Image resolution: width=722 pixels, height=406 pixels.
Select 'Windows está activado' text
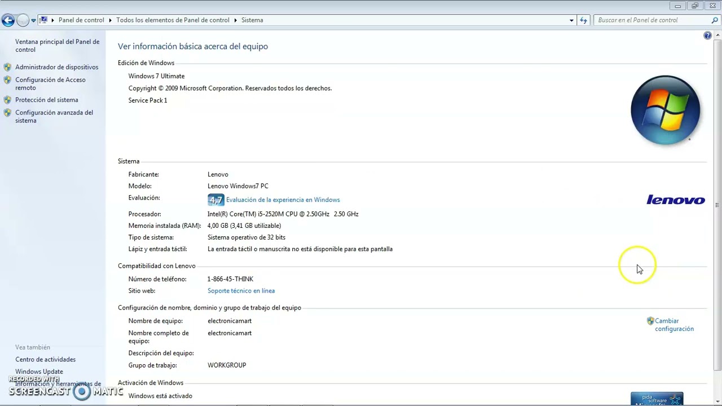pos(160,396)
